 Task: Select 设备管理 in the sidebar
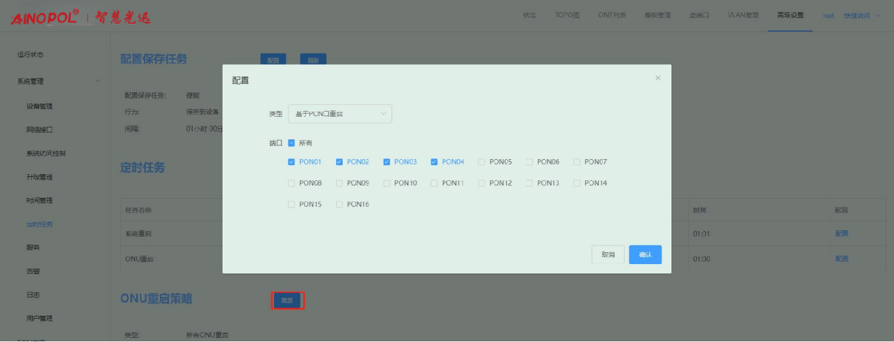[40, 106]
